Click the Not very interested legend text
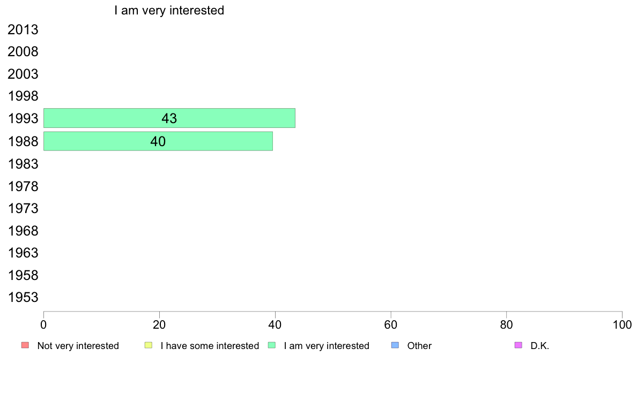This screenshot has height=394, width=637. tap(78, 346)
